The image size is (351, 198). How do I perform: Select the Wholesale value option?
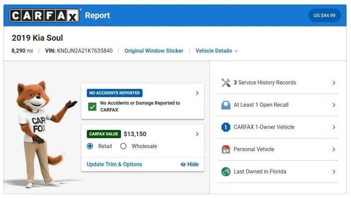[x=123, y=146]
